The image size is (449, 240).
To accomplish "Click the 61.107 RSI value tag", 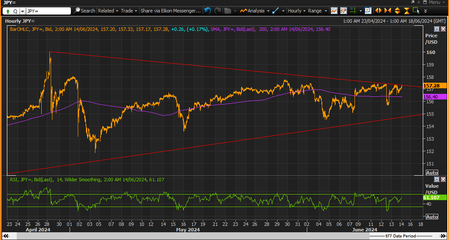I will click(x=435, y=198).
